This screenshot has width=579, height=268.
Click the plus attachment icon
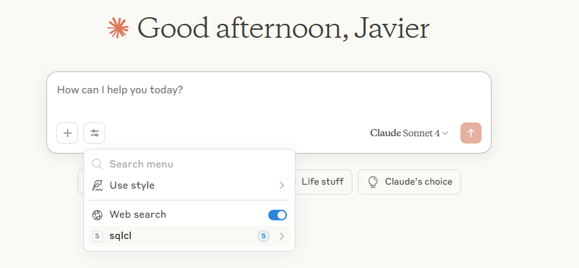[x=68, y=133]
